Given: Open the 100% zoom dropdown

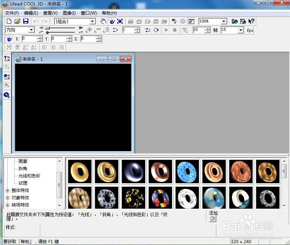Looking at the screenshot, I should tap(224, 21).
